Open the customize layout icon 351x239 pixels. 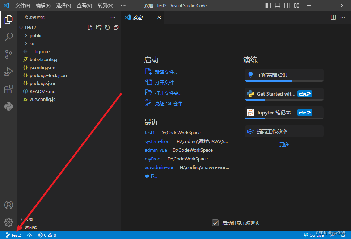pos(296,5)
